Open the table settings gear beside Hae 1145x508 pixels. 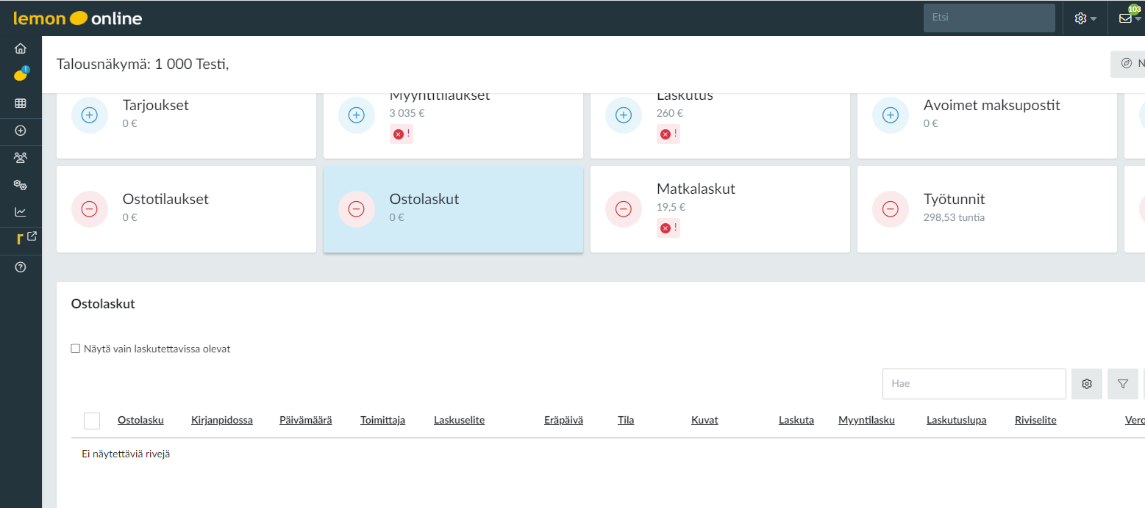[x=1086, y=384]
